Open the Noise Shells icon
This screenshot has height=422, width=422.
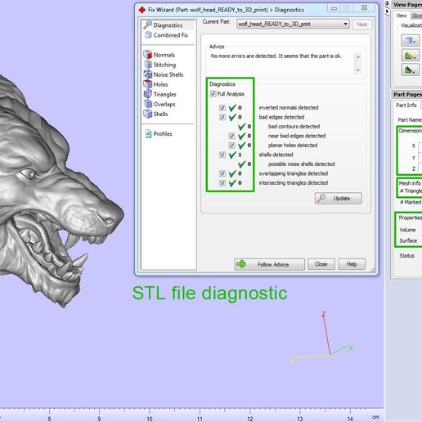click(148, 74)
